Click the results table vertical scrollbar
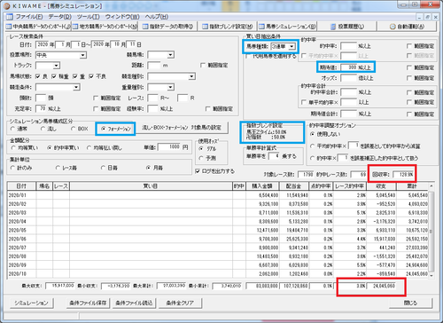This screenshot has width=443, height=323. pyautogui.click(x=431, y=231)
